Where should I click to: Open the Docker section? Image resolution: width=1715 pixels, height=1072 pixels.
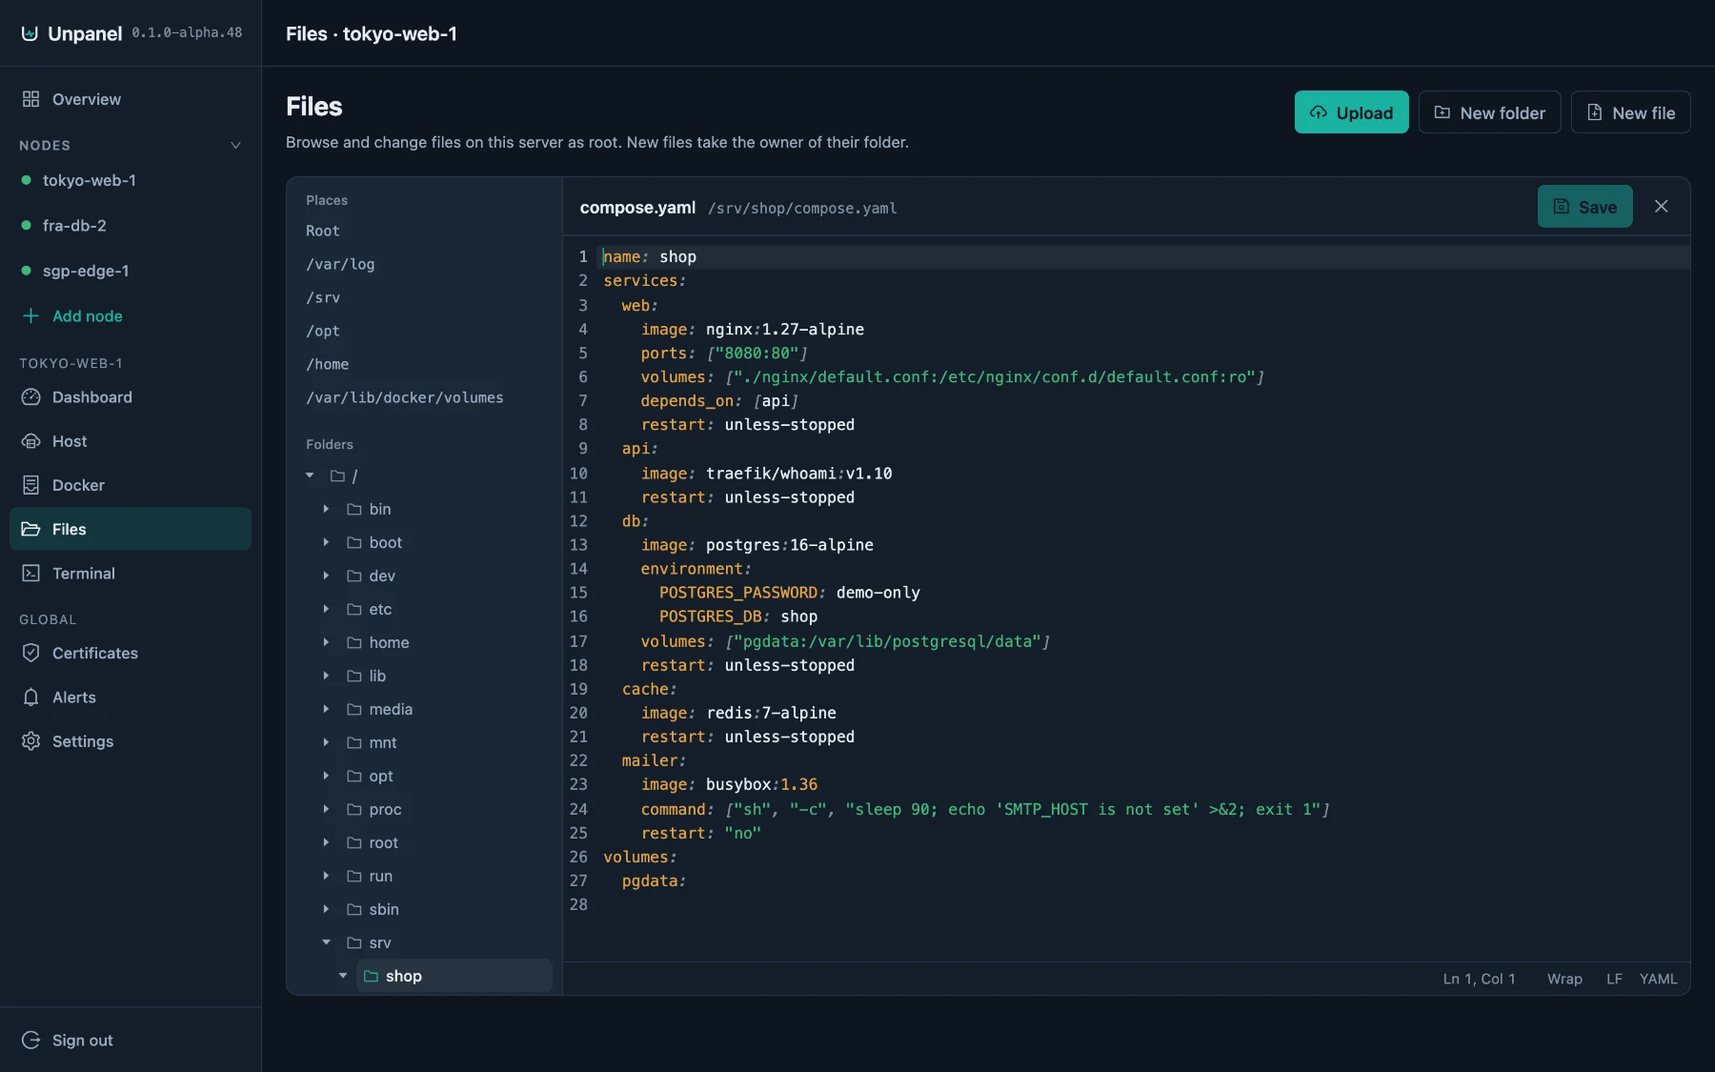coord(131,485)
